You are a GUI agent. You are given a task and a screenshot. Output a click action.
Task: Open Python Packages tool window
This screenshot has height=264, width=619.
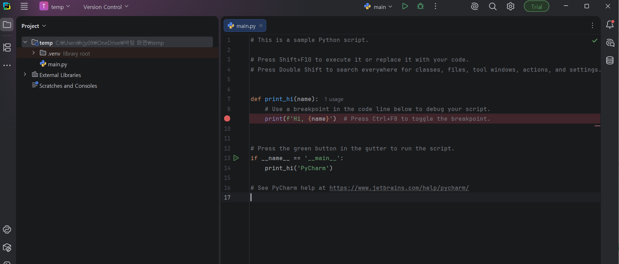pyautogui.click(x=7, y=248)
